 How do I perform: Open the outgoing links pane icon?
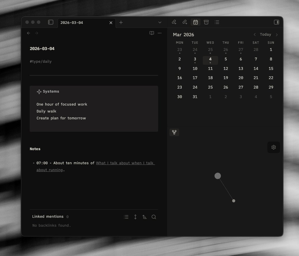(x=185, y=22)
